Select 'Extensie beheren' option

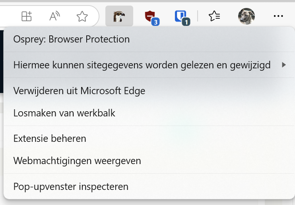pyautogui.click(x=50, y=139)
